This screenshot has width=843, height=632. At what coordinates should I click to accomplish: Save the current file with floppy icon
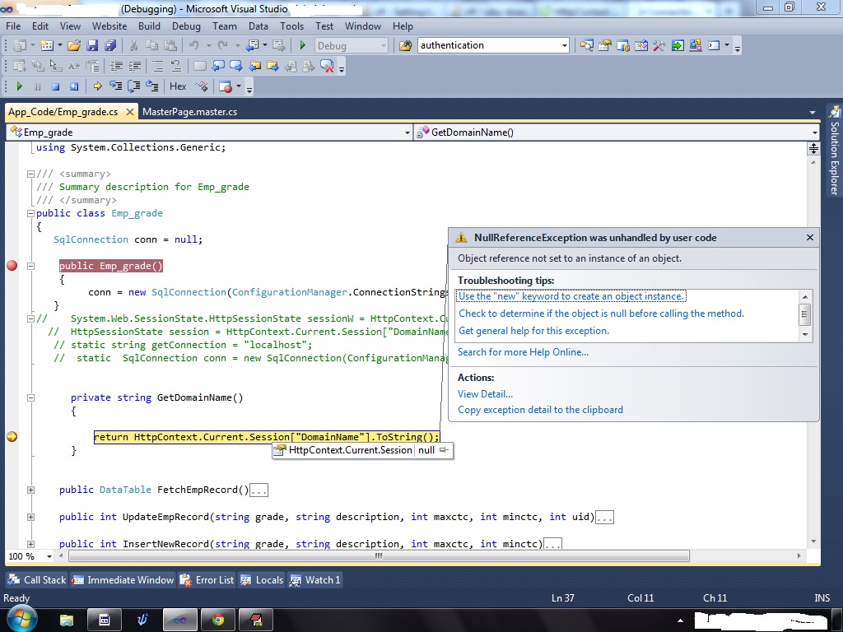pyautogui.click(x=92, y=46)
